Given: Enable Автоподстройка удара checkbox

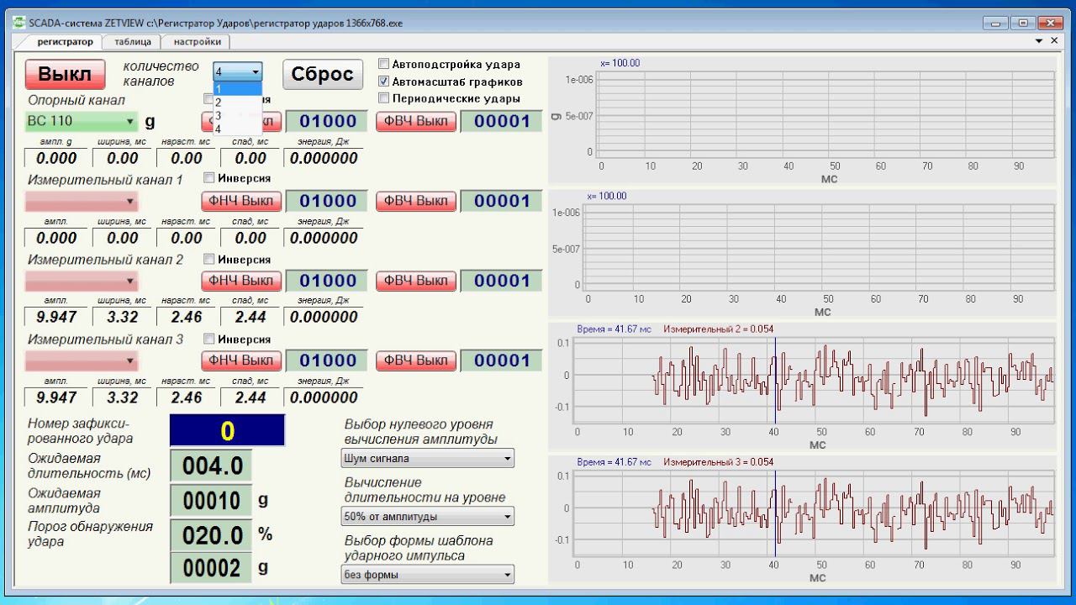Looking at the screenshot, I should 384,64.
